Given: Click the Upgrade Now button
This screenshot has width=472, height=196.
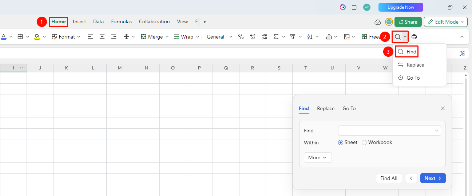Looking at the screenshot, I should (401, 7).
